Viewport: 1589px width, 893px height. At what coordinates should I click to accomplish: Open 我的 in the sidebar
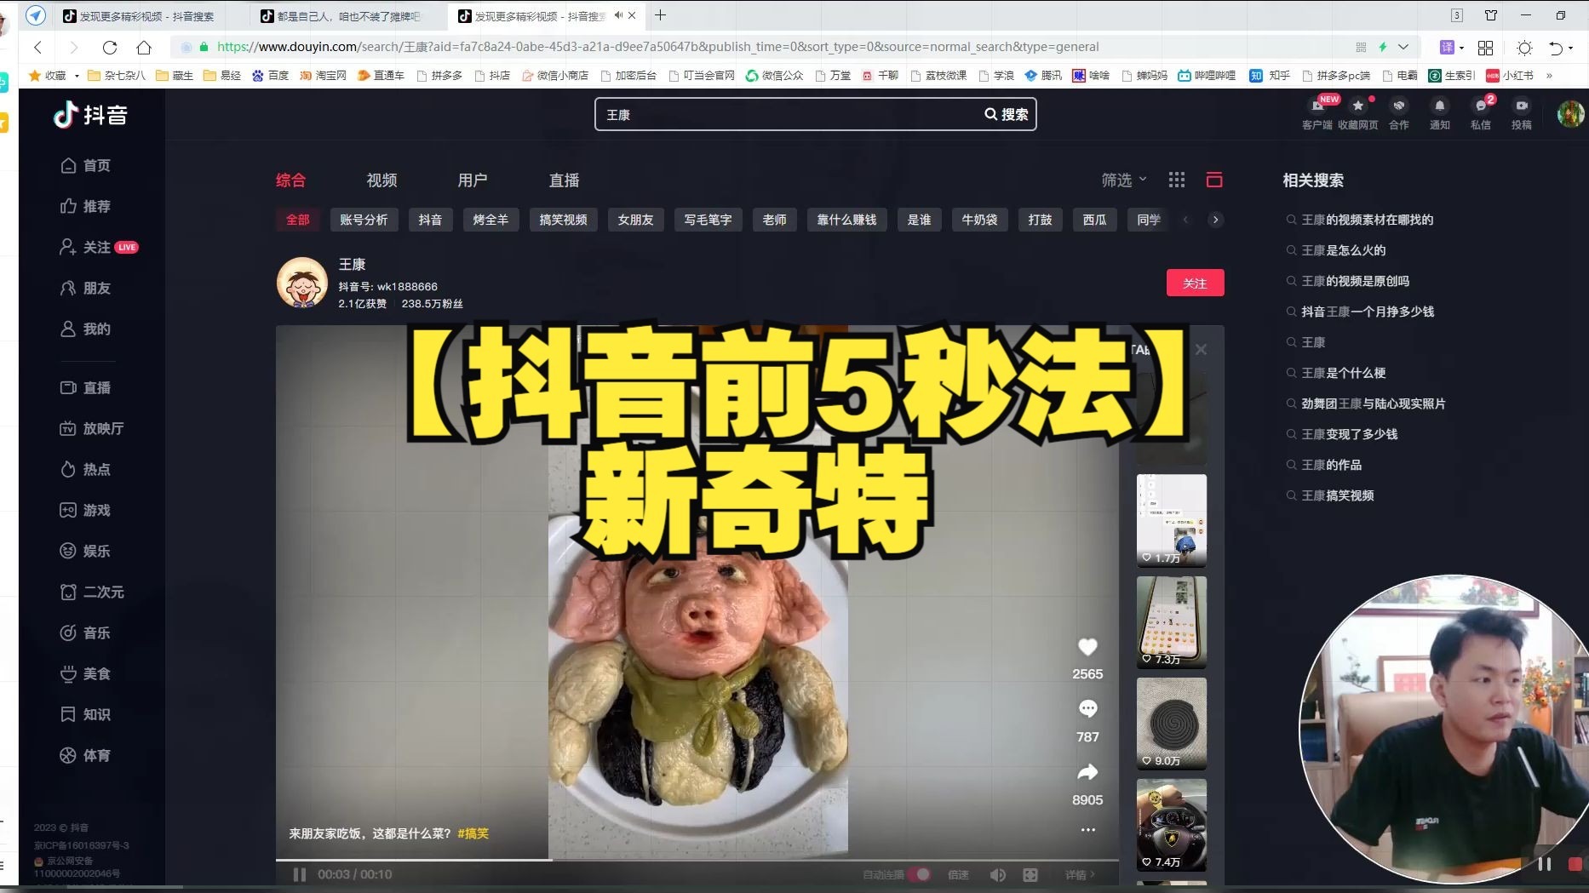(85, 329)
